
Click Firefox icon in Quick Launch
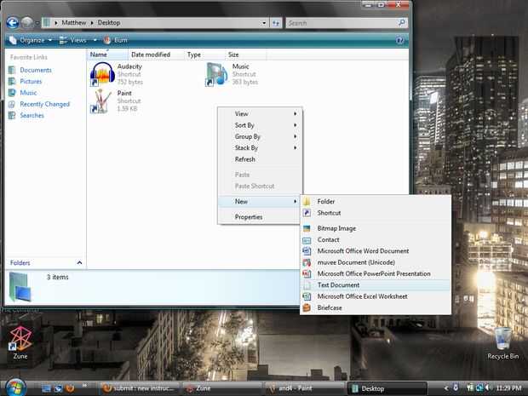pyautogui.click(x=70, y=388)
